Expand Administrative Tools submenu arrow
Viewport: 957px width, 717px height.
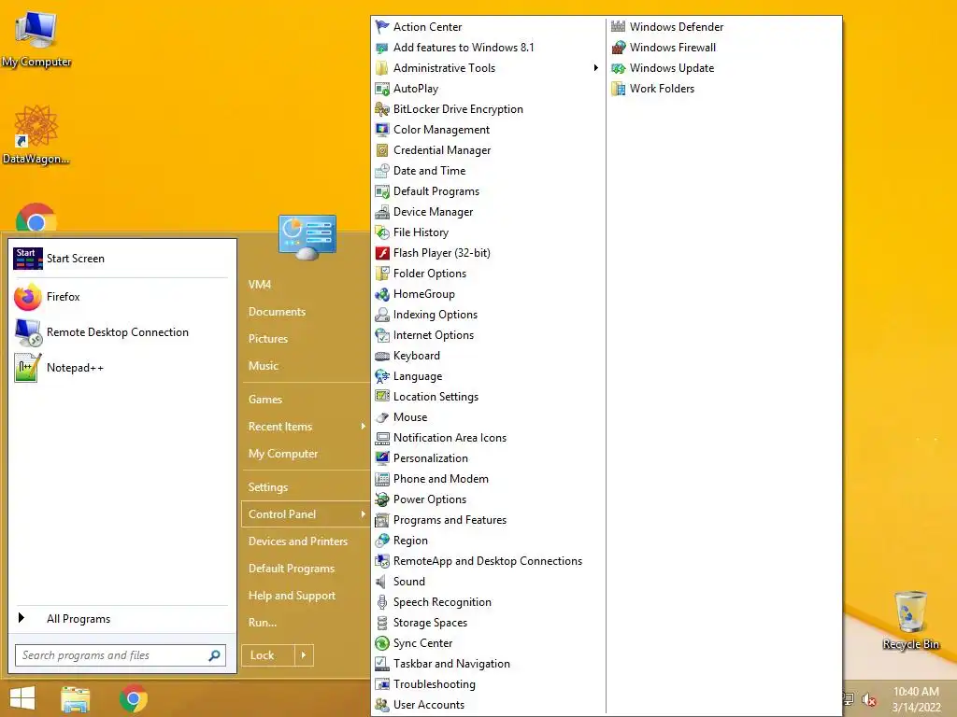coord(595,67)
